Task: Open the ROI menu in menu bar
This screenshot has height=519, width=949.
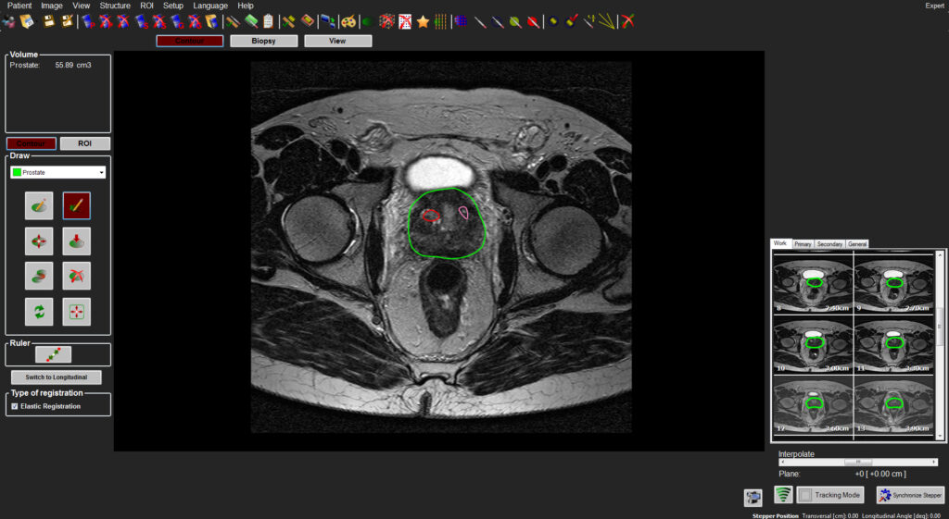Action: tap(147, 6)
